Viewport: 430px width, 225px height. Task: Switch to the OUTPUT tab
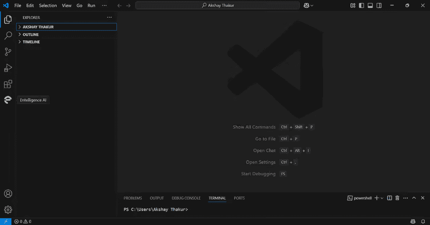pos(157,198)
